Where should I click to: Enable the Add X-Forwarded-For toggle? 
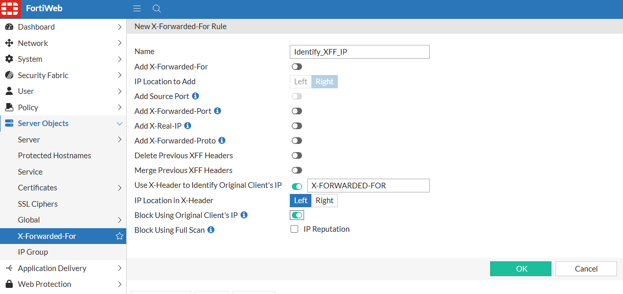point(297,67)
